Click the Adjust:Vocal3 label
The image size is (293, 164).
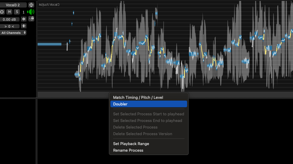(x=49, y=5)
